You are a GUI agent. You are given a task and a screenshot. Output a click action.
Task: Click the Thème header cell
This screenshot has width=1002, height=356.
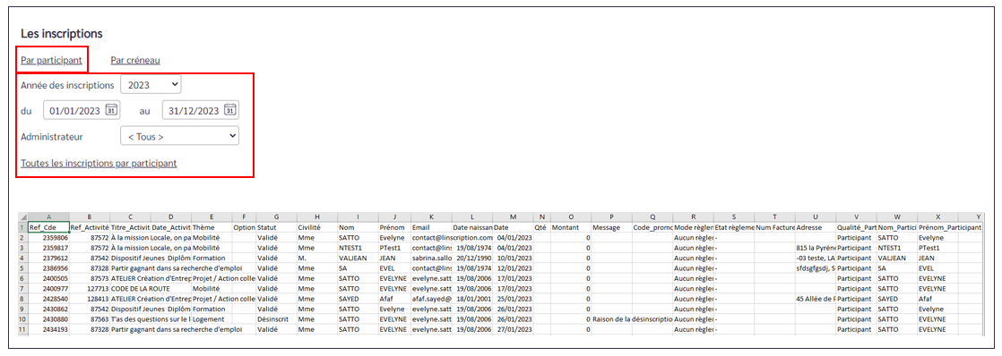point(212,228)
